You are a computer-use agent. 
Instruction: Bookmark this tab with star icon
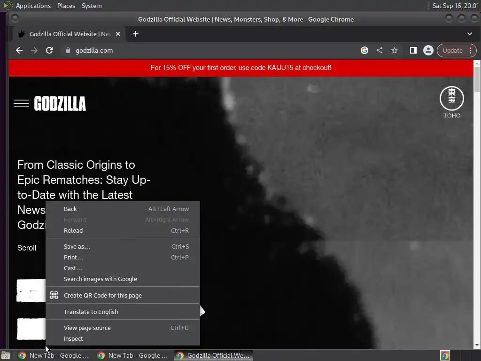[395, 50]
